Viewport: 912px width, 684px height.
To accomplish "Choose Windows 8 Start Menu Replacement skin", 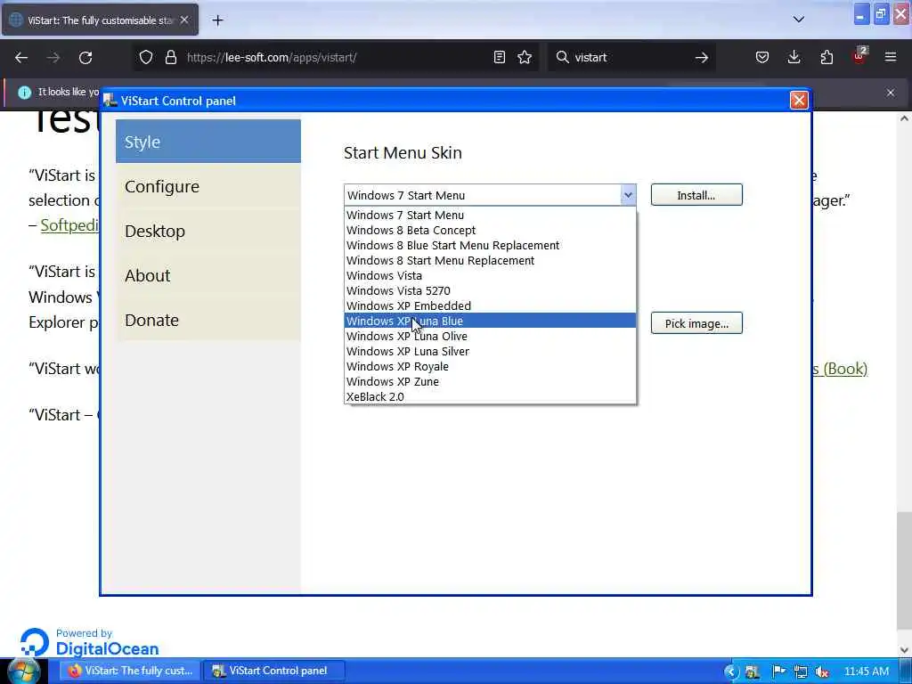I will pos(490,261).
